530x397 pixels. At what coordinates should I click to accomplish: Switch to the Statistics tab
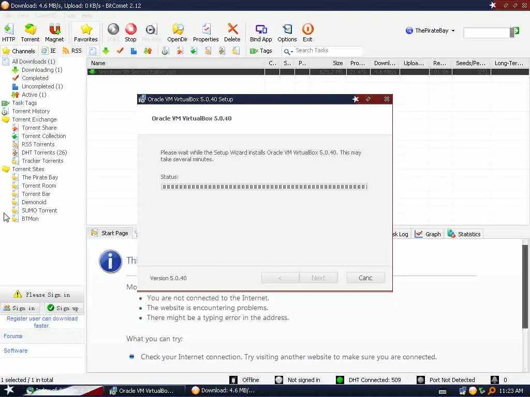[x=464, y=234]
